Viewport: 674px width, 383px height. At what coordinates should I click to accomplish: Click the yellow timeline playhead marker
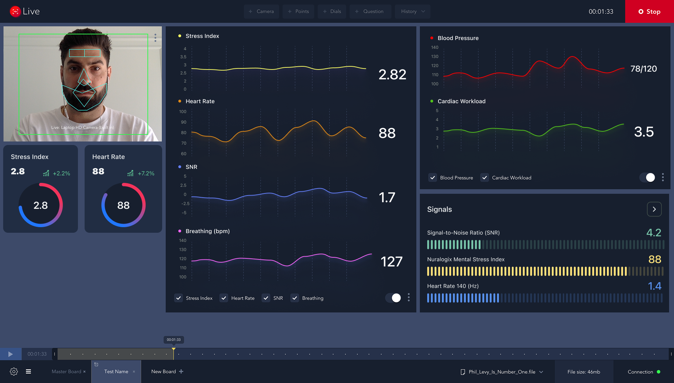coord(173,349)
